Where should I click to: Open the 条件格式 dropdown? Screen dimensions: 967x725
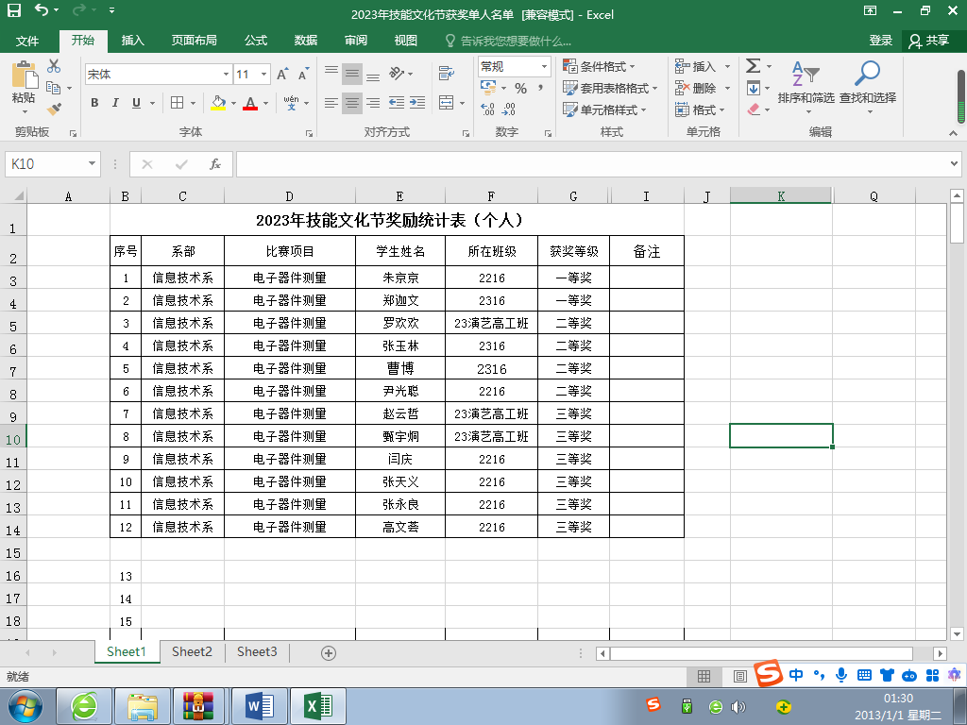[600, 66]
